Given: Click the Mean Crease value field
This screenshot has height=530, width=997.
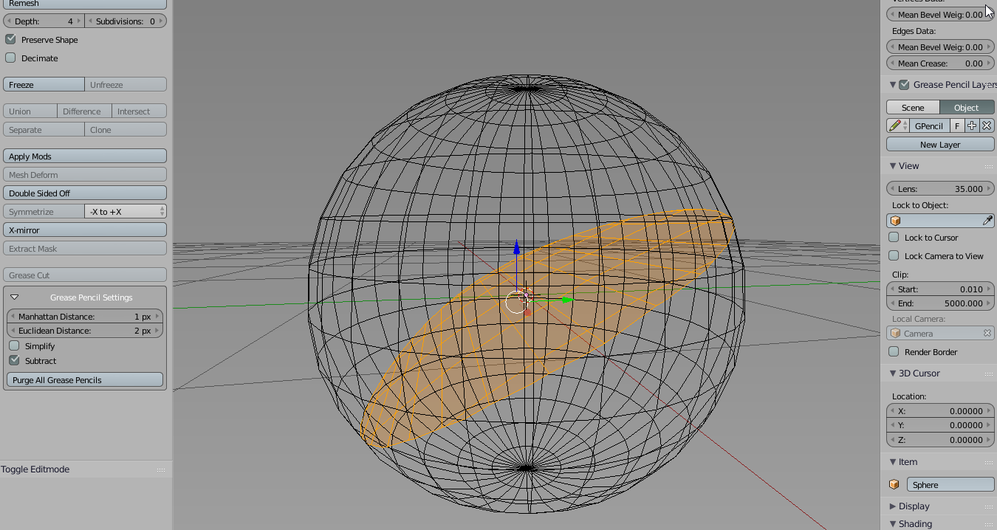Looking at the screenshot, I should click(x=940, y=63).
